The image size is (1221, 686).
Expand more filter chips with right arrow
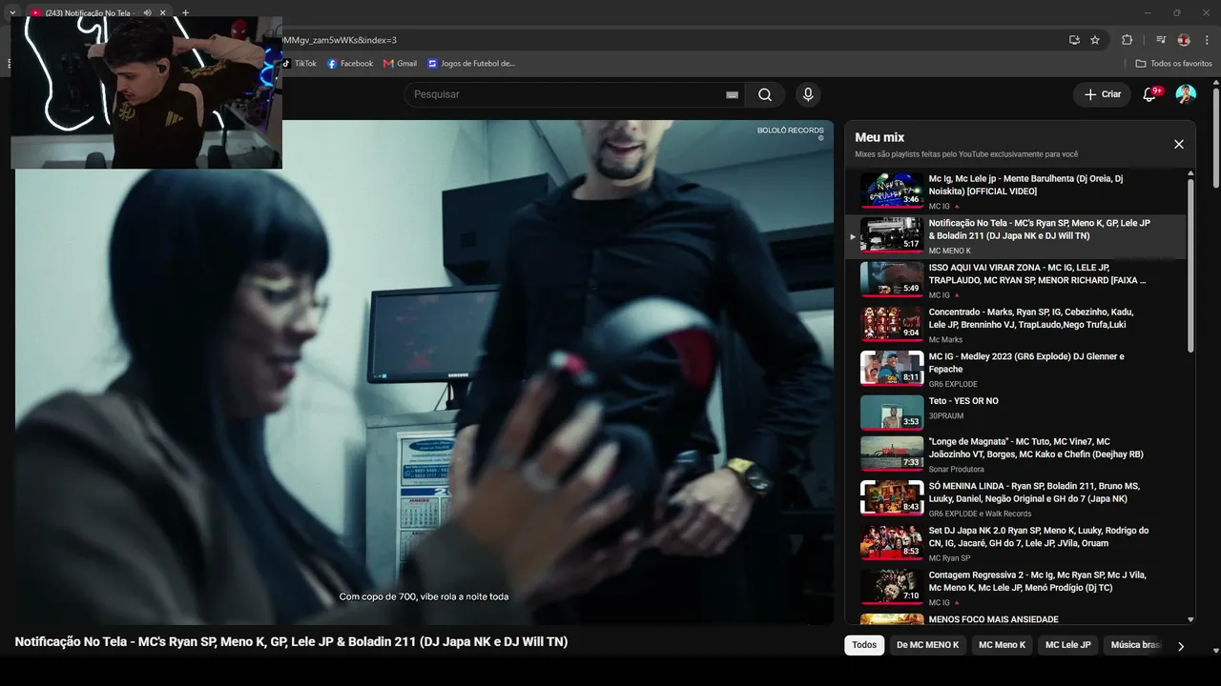(x=1181, y=646)
